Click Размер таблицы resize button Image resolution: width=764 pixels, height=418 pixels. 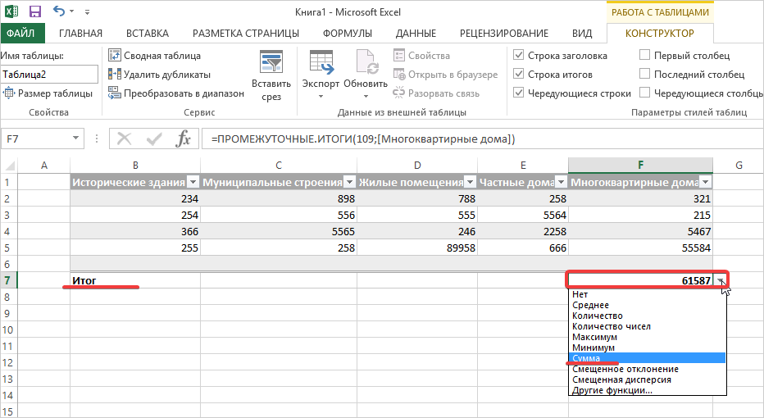pyautogui.click(x=48, y=93)
